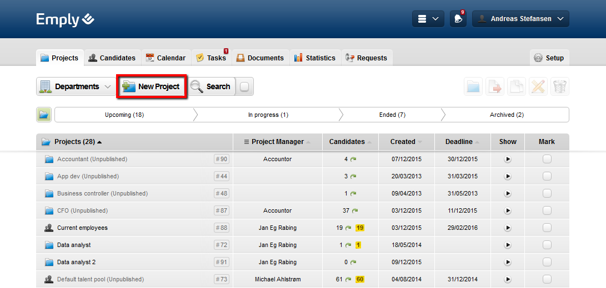Open the Statistics tab

click(x=314, y=58)
